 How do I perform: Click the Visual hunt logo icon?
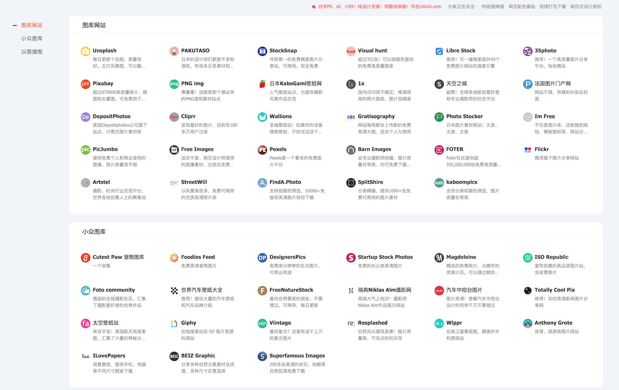(351, 51)
